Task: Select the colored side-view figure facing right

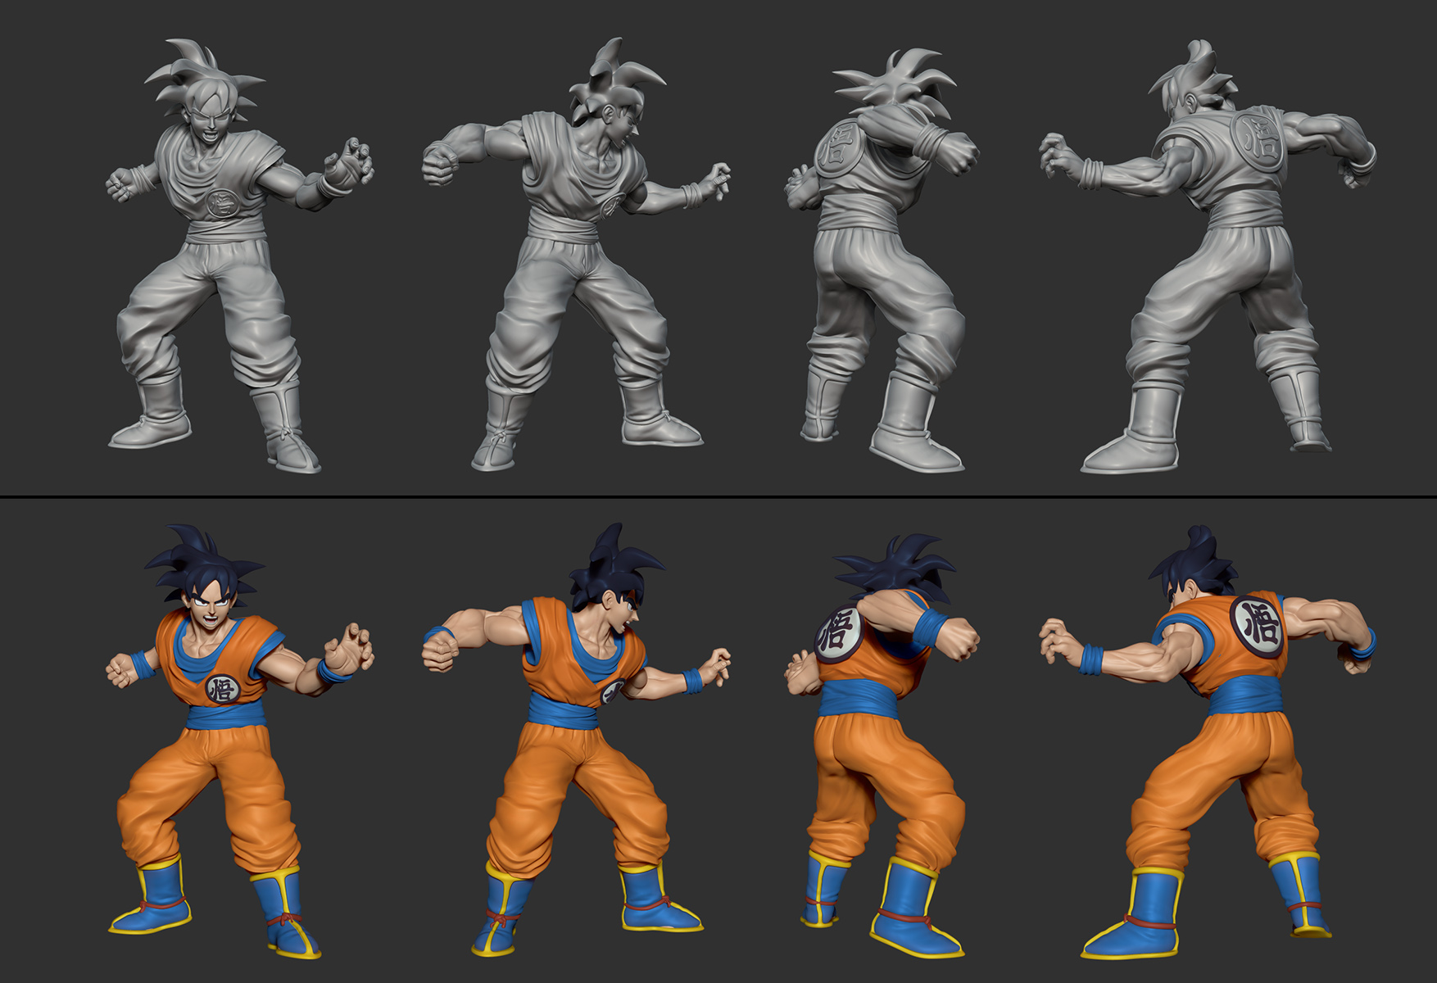Action: click(576, 740)
